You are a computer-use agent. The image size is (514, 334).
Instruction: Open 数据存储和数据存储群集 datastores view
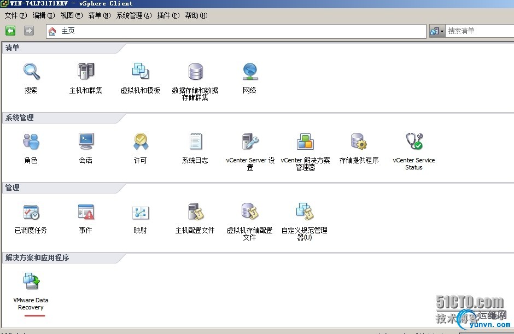pos(195,72)
